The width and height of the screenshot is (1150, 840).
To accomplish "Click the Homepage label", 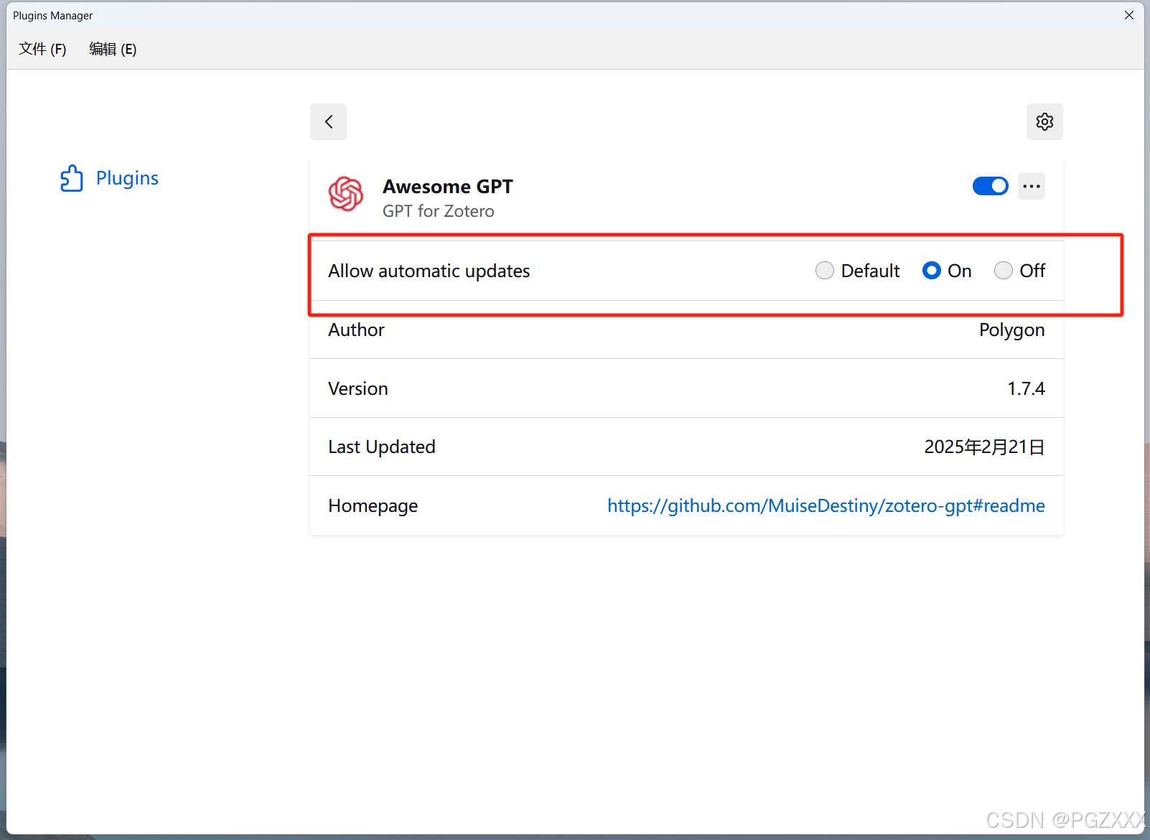I will [x=373, y=506].
